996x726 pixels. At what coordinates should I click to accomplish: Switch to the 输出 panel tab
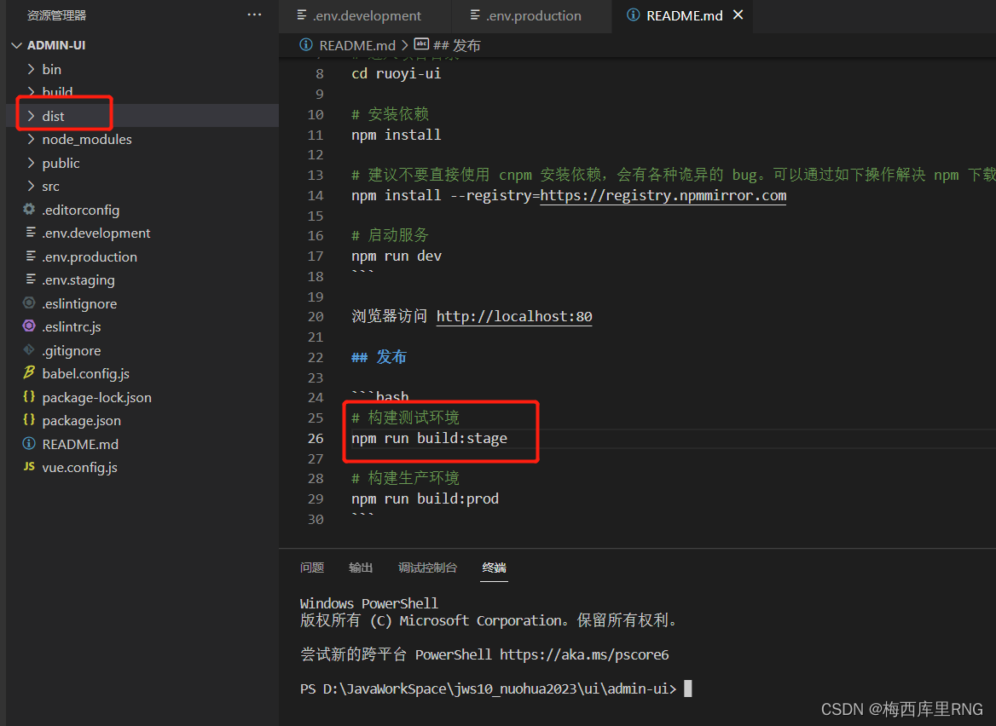tap(360, 568)
